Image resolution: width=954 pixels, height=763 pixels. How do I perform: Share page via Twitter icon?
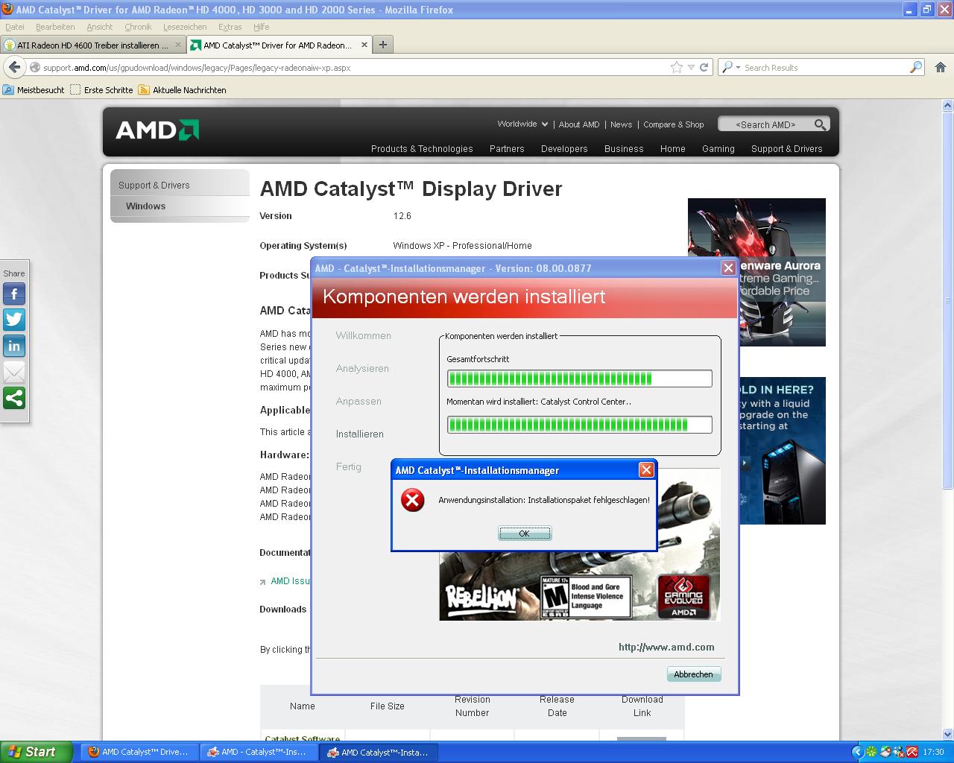pyautogui.click(x=14, y=320)
